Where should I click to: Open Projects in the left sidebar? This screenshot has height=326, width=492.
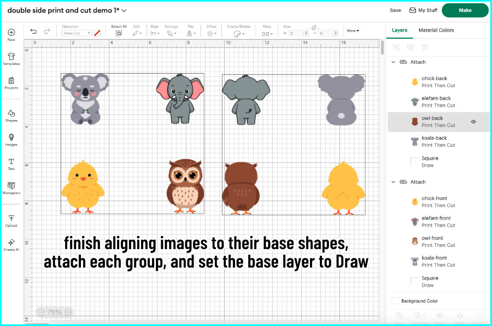click(11, 83)
